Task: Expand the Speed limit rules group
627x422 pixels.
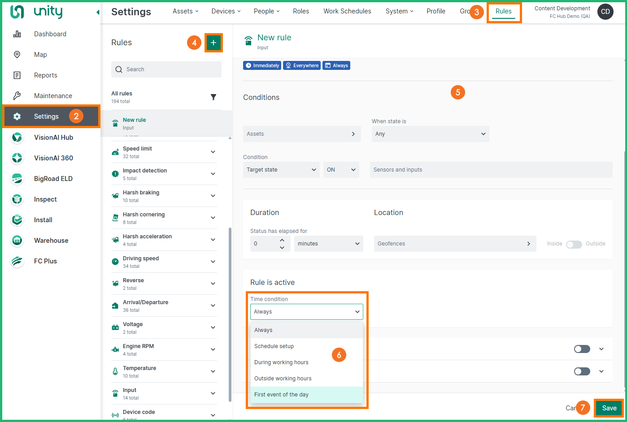Action: [213, 152]
